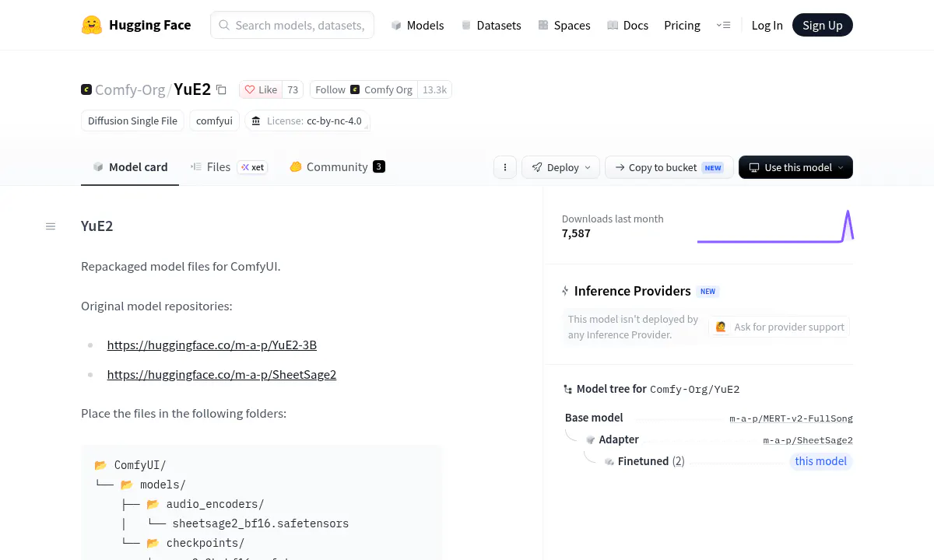Select the comfyui tag
The image size is (934, 560).
(x=214, y=121)
